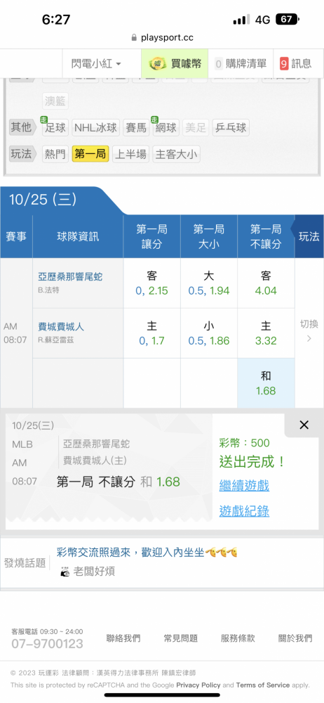Screen dimensions: 324x703
Task: Open the 彩幣交流照過來 hot topic
Action: (x=147, y=553)
